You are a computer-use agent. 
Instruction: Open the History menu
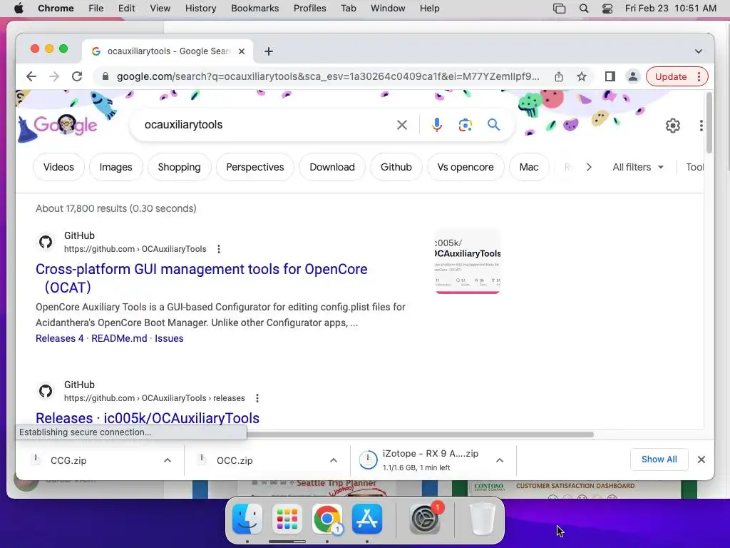pyautogui.click(x=200, y=9)
